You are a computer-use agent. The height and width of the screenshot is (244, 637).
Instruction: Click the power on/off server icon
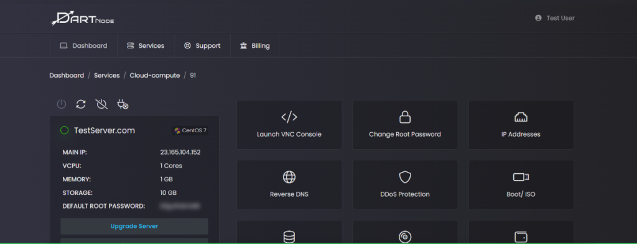click(x=62, y=104)
